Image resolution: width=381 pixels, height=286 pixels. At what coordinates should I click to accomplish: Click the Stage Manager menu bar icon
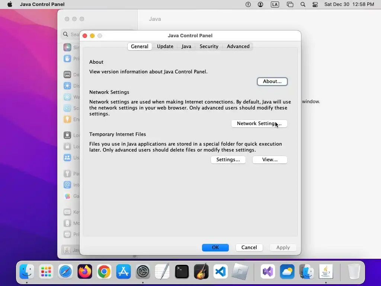click(x=290, y=4)
